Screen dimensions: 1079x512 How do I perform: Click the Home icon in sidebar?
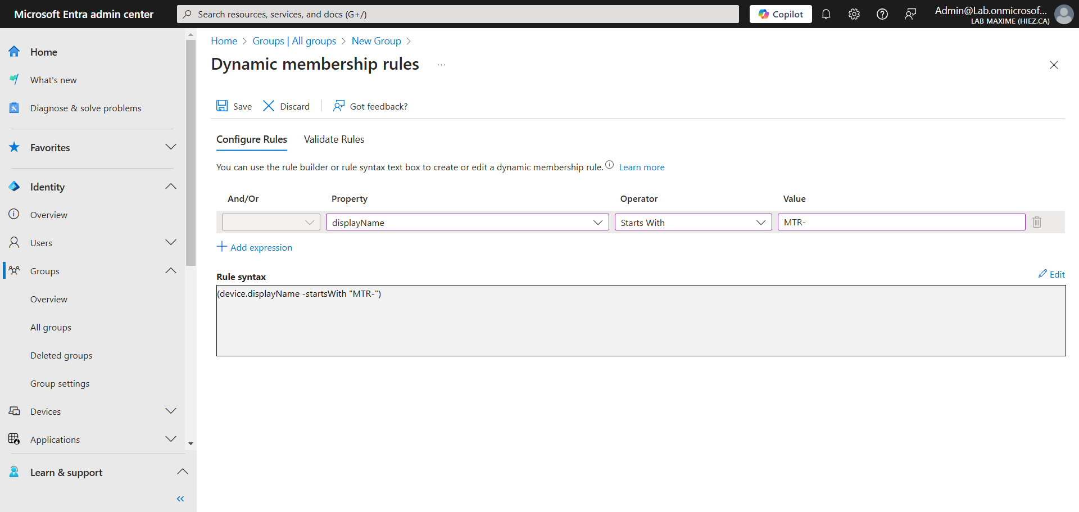point(14,52)
